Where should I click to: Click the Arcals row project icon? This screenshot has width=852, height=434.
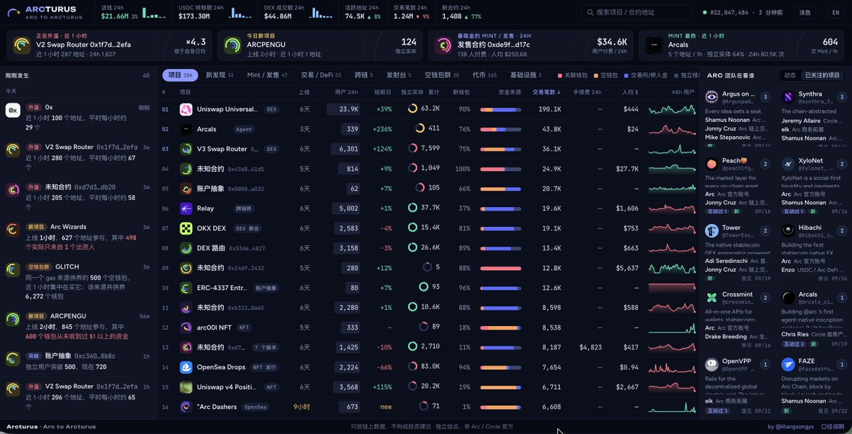tap(186, 129)
